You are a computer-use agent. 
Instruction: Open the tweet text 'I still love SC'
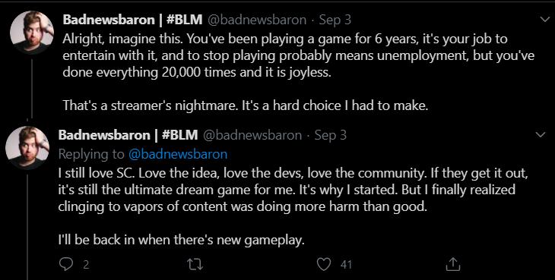(x=293, y=190)
